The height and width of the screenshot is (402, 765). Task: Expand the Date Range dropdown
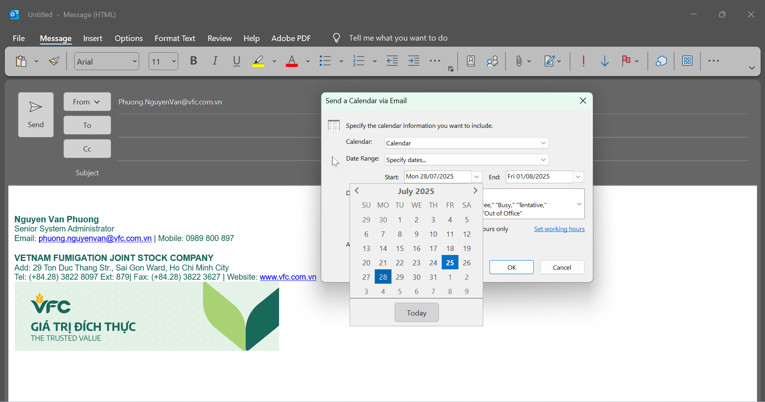[543, 160]
